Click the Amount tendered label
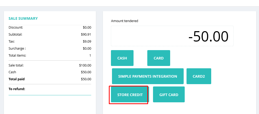Image resolution: width=259 pixels, height=114 pixels. 124,21
